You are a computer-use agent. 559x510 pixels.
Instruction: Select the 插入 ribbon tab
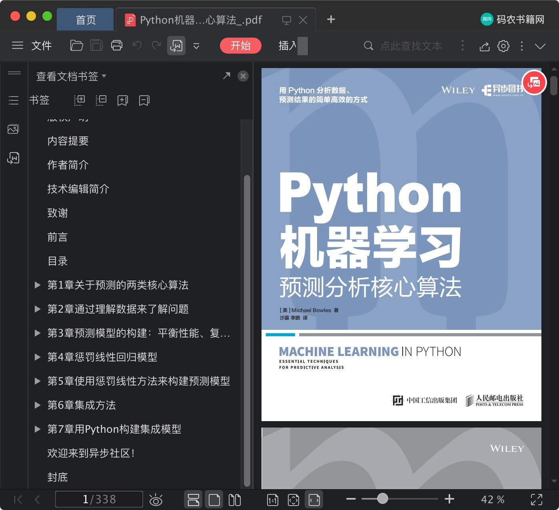[288, 46]
